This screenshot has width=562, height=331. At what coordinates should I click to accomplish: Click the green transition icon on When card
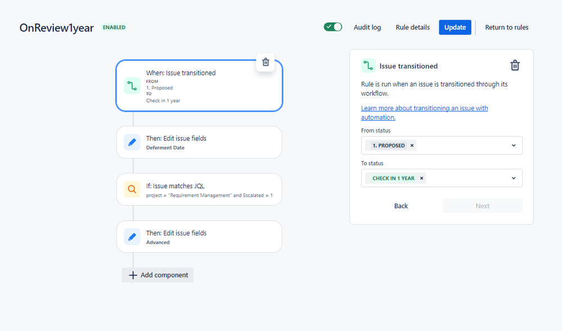132,86
